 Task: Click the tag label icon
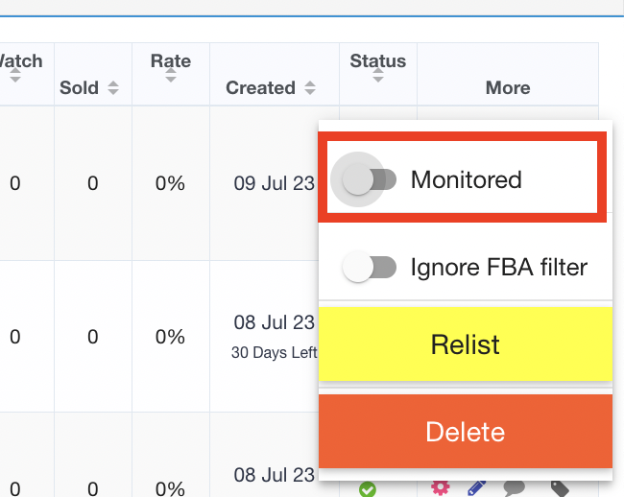(x=560, y=488)
